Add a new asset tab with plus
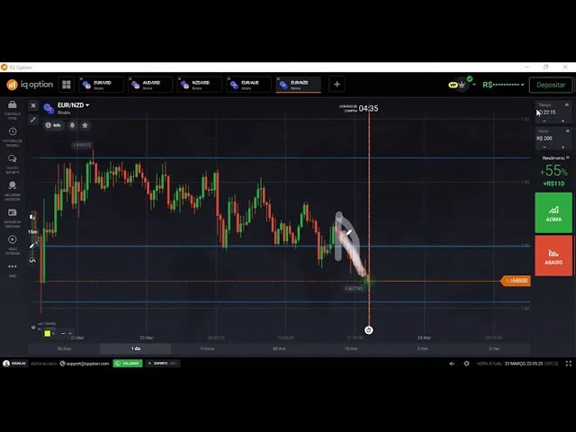This screenshot has height=432, width=576. [x=337, y=85]
